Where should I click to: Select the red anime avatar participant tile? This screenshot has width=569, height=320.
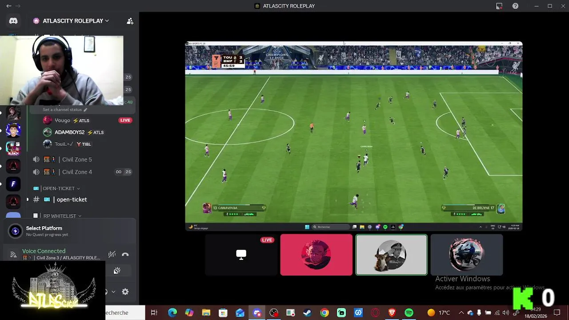(x=317, y=255)
